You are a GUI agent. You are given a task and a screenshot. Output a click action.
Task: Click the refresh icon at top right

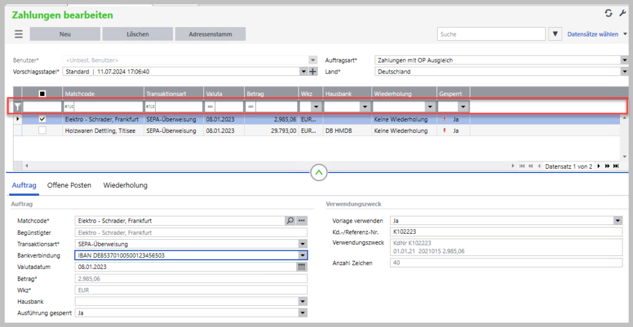tap(608, 14)
